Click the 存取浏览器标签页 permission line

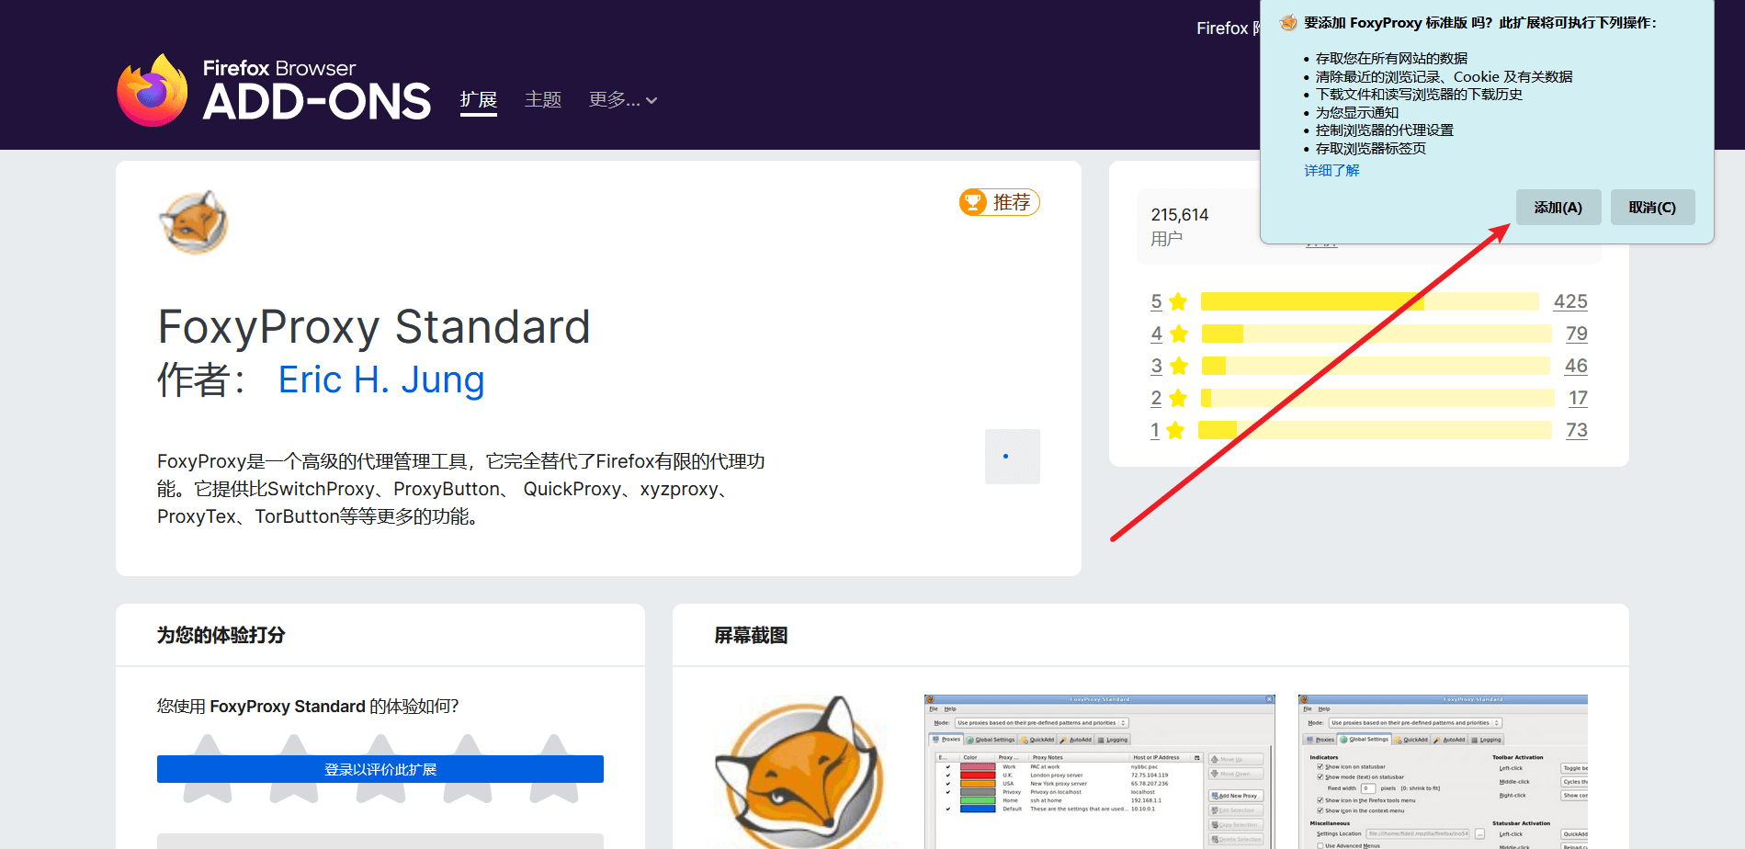point(1371,148)
